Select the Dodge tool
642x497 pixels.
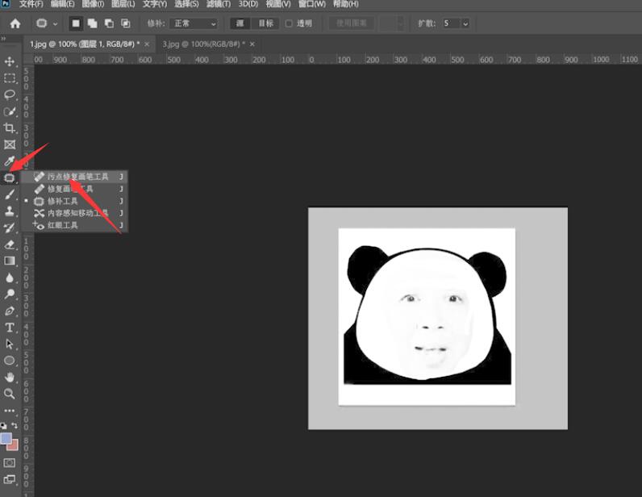(x=10, y=294)
